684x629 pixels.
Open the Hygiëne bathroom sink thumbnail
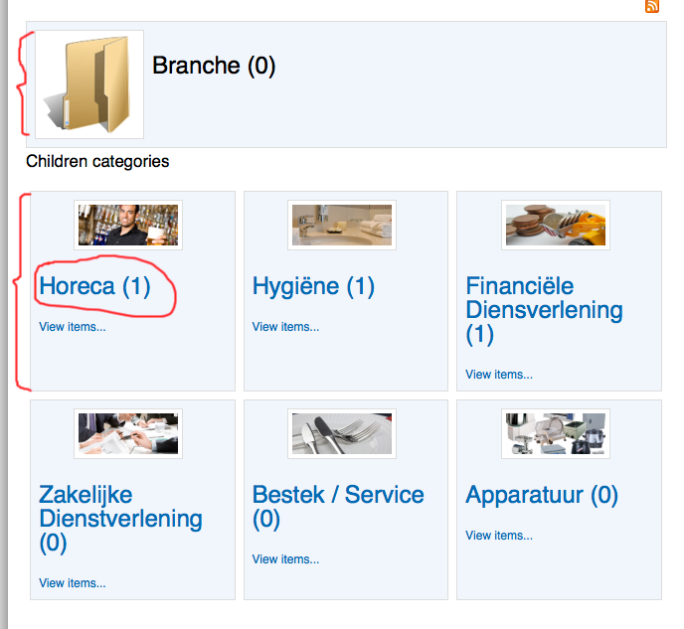[x=342, y=225]
